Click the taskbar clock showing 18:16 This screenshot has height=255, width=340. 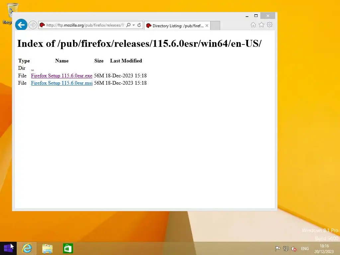324,249
